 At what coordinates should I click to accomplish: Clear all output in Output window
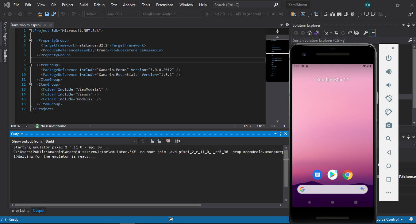pos(168,141)
